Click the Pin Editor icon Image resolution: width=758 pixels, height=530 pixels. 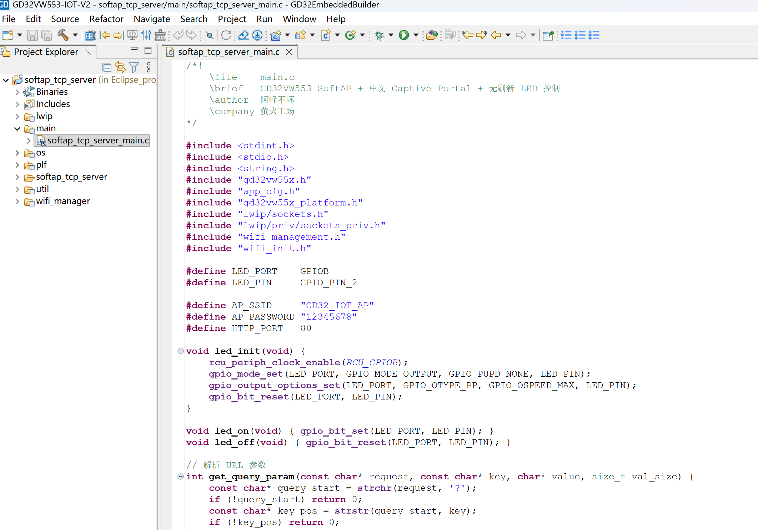tap(548, 35)
